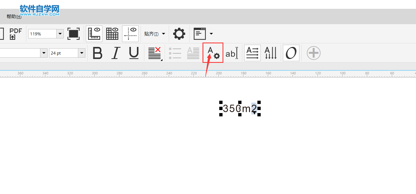Toggle the rulers visibility
This screenshot has width=416, height=194.
pyautogui.click(x=94, y=33)
